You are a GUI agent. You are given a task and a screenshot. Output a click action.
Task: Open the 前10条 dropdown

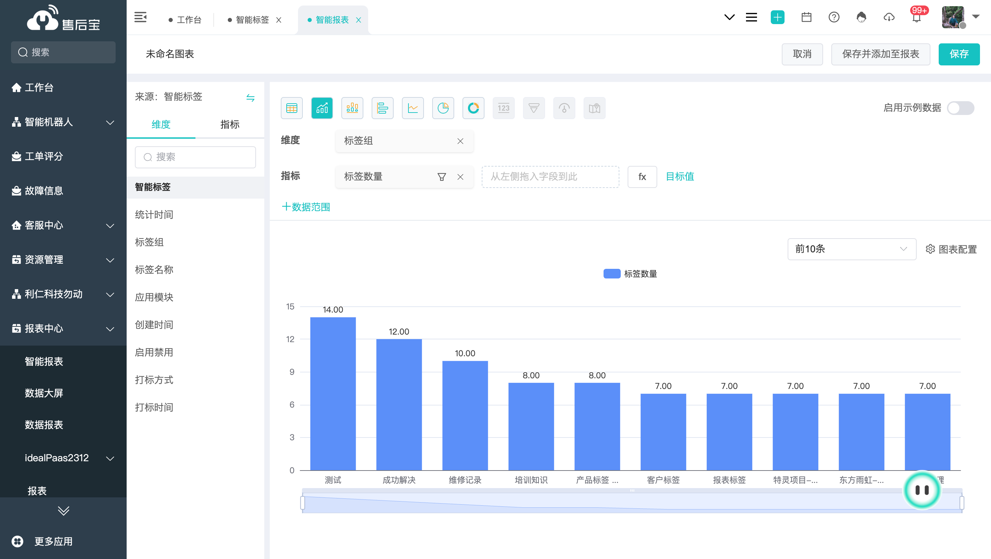click(x=852, y=249)
